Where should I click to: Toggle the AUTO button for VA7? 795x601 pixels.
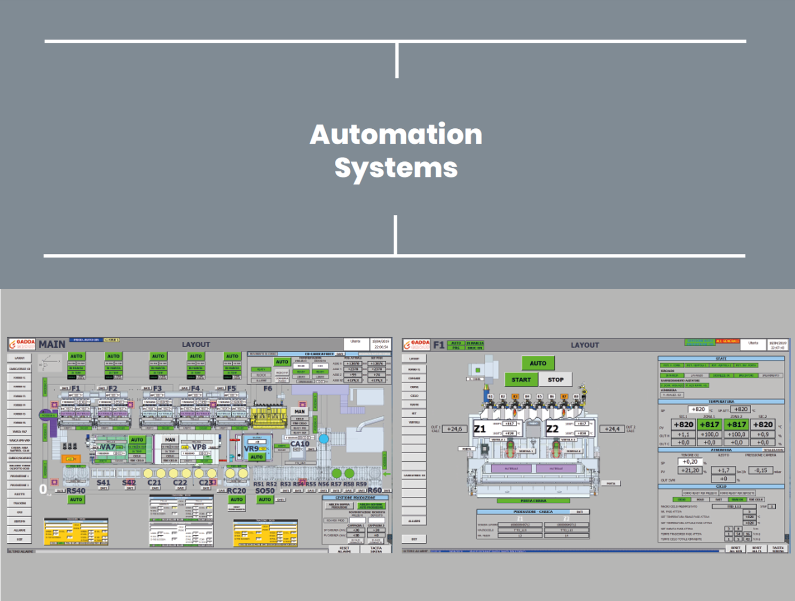click(137, 440)
